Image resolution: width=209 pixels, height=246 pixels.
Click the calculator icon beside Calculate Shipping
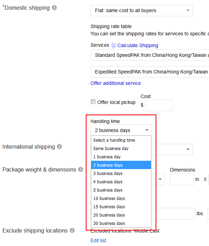[x=114, y=45]
